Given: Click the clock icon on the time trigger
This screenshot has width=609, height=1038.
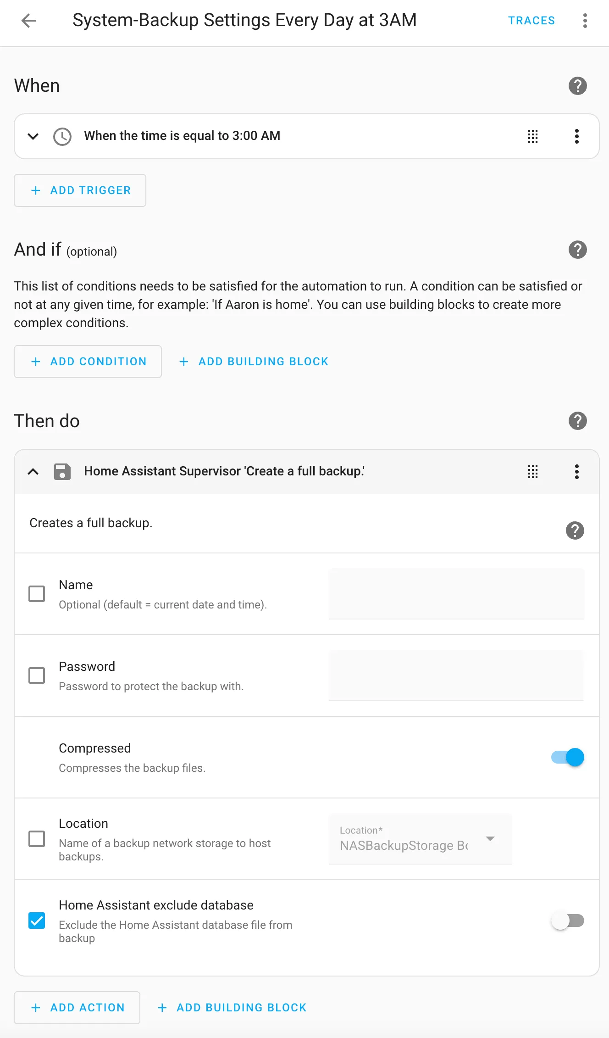Looking at the screenshot, I should 62,136.
